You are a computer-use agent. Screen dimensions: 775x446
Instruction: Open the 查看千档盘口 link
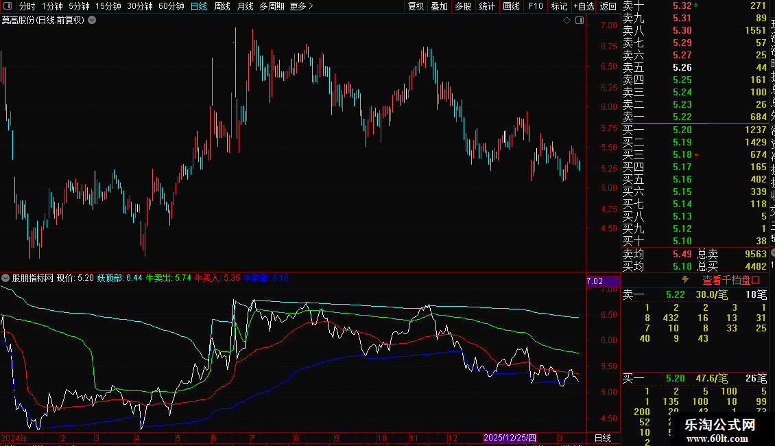(731, 281)
